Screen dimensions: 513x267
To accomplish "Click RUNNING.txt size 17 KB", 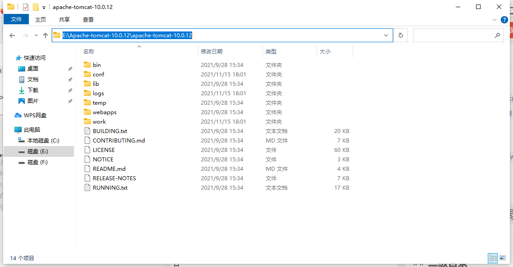I will (341, 188).
